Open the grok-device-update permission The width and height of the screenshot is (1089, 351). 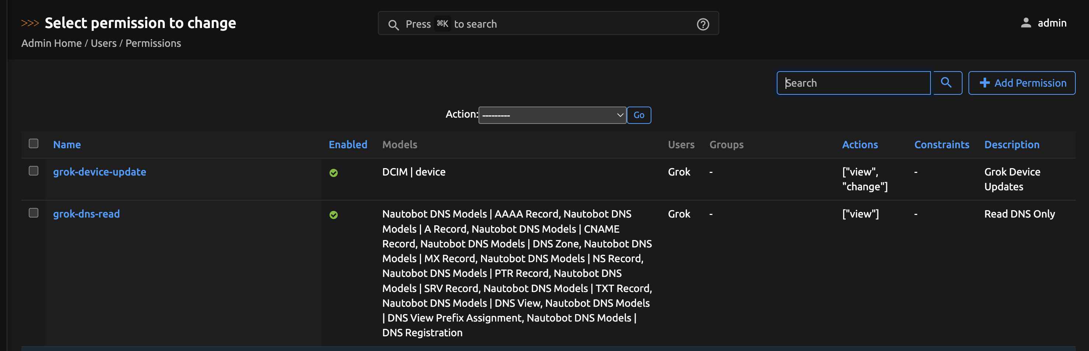(x=100, y=172)
